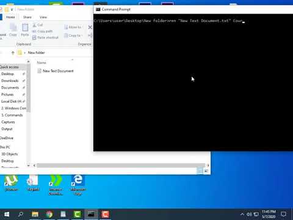Click Cut in Clipboard group

pos(38,25)
